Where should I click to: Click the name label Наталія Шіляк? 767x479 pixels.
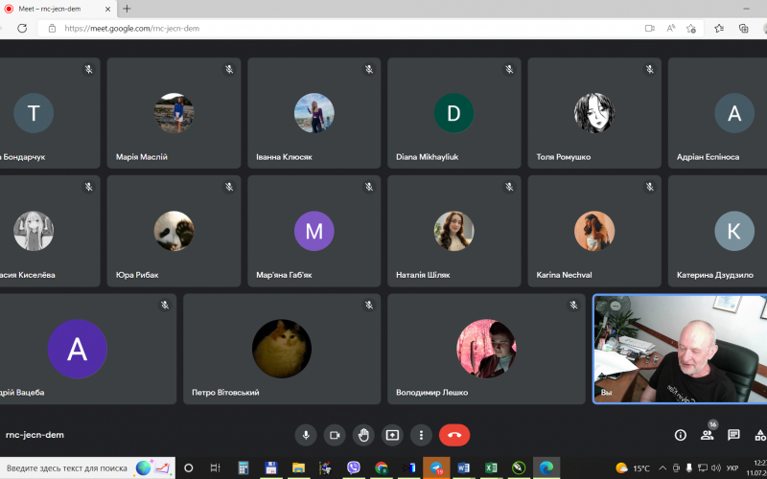423,275
